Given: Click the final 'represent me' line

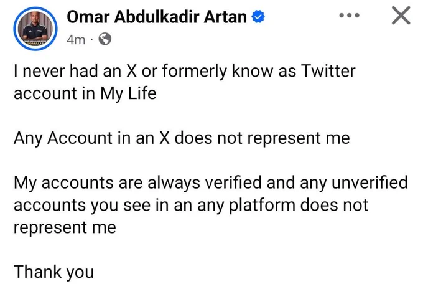Looking at the screenshot, I should tap(65, 228).
